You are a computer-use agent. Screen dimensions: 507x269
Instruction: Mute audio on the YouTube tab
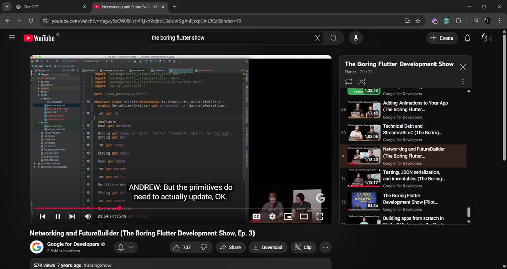pos(155,7)
